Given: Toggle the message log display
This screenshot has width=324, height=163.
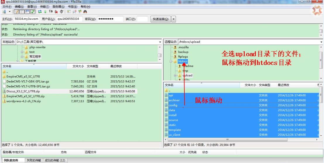Looking at the screenshot, I should pyautogui.click(x=16, y=12).
